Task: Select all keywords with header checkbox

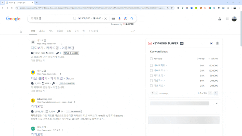Action: click(151, 59)
